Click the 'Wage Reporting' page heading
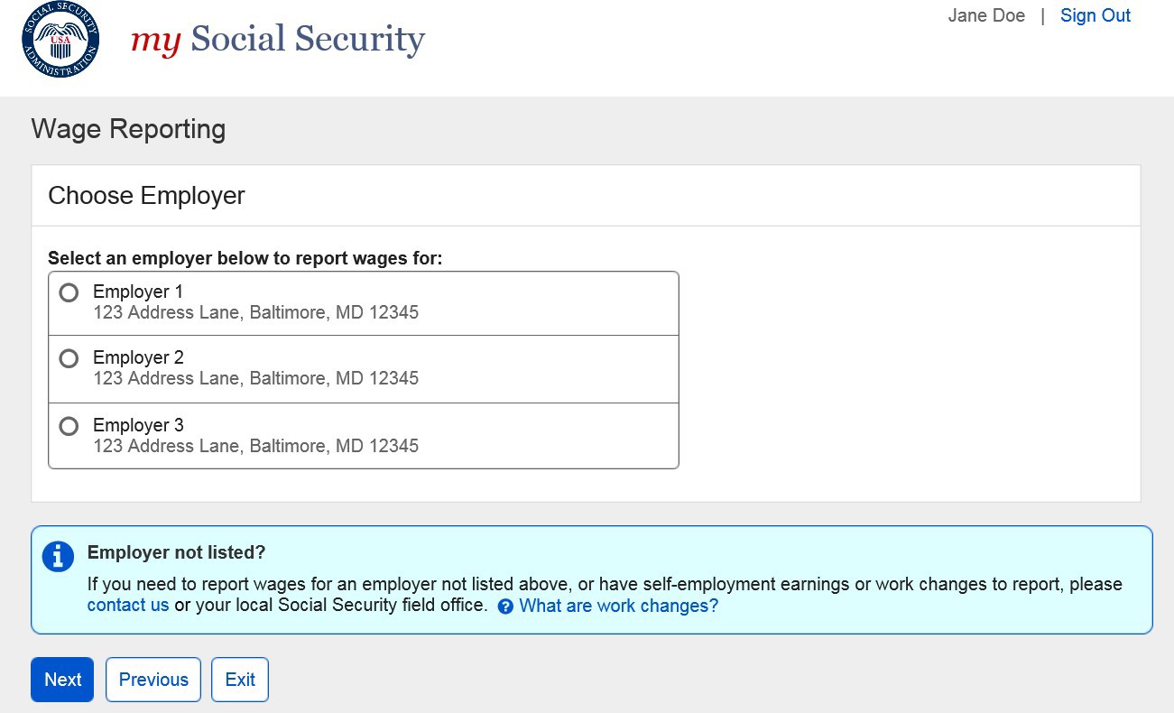 pyautogui.click(x=128, y=129)
